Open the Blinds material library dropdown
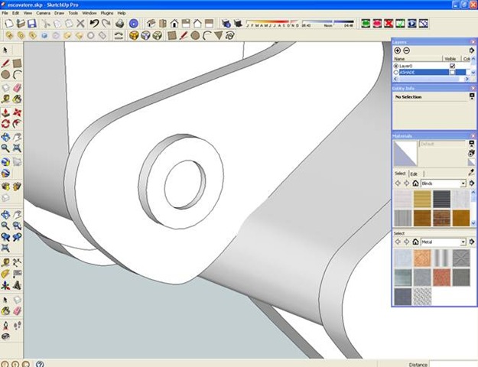The height and width of the screenshot is (367, 478). (x=463, y=183)
